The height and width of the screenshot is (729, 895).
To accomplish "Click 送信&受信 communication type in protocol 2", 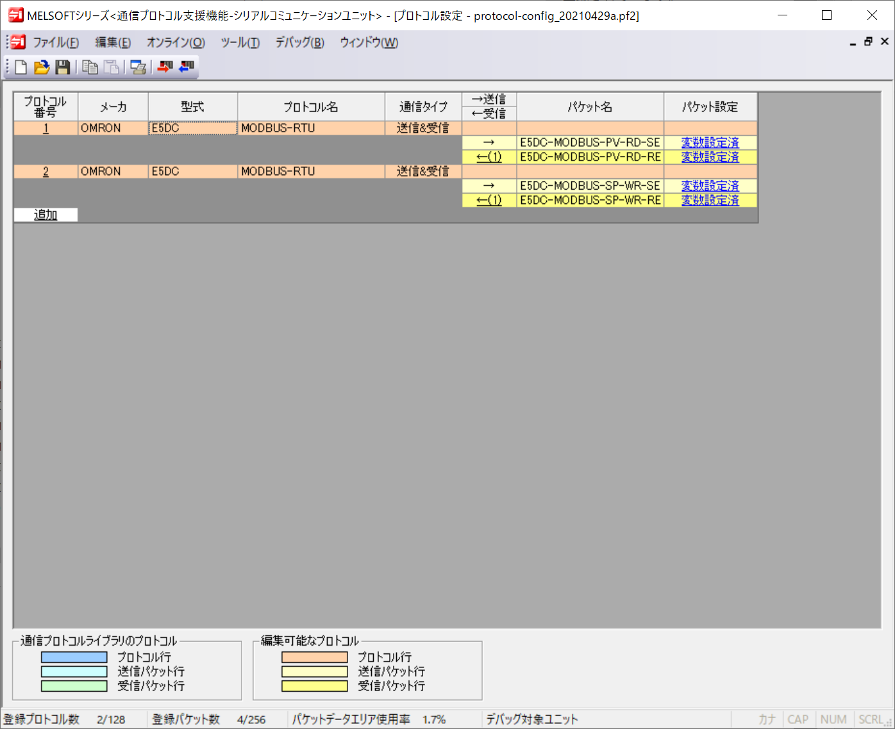I will (423, 171).
